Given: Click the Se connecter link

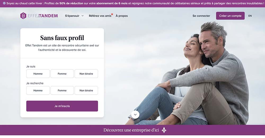Looking at the screenshot, I should coord(201,16).
